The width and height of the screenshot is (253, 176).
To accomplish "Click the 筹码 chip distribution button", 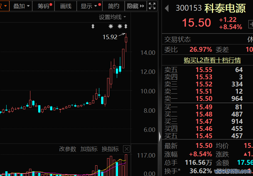I will point(44,6).
